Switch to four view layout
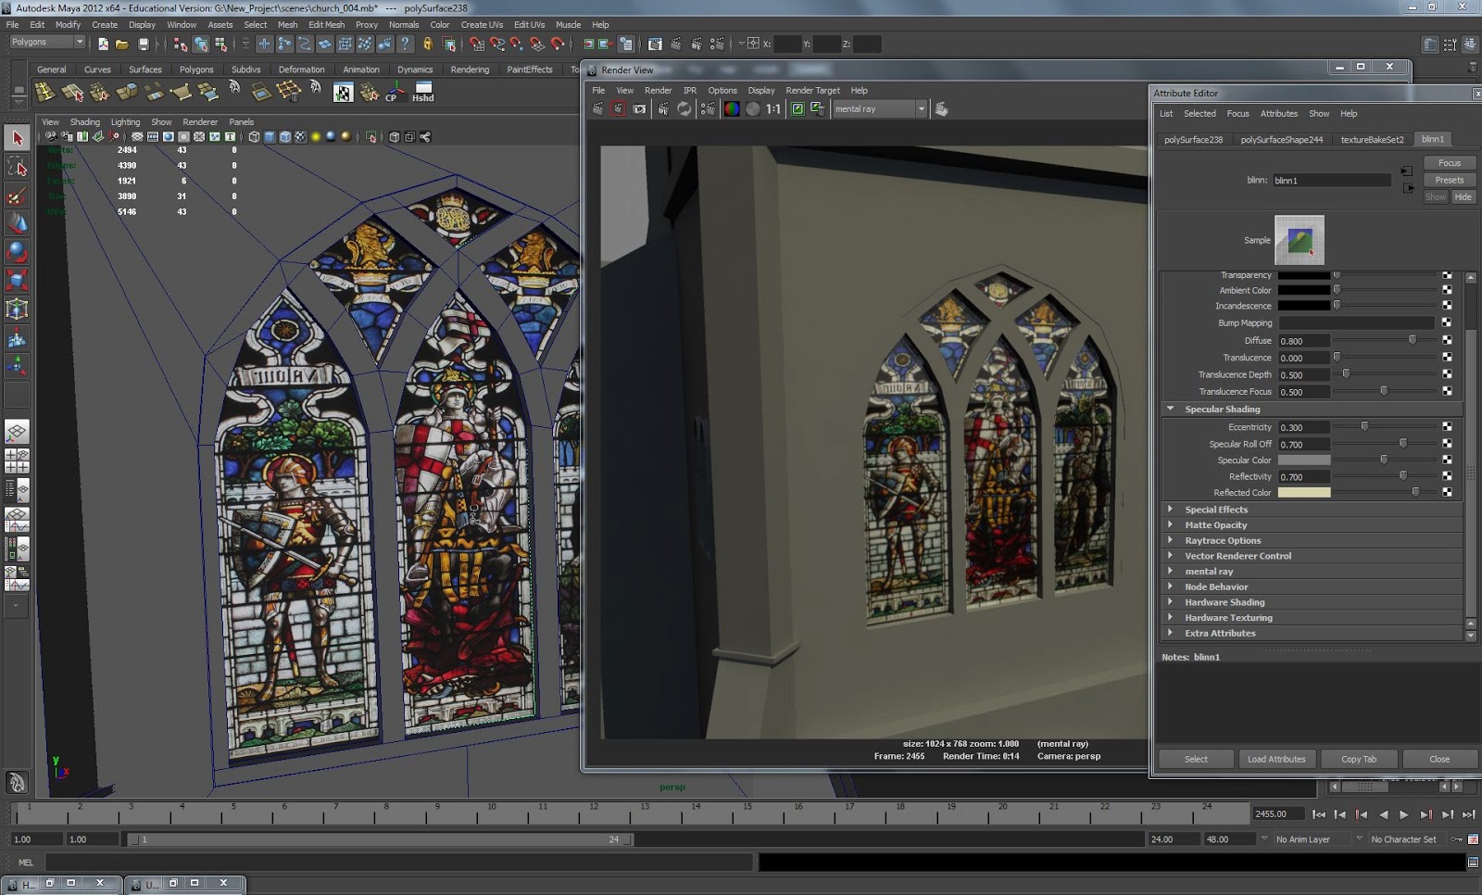Screen dimensions: 1482x895 pyautogui.click(x=17, y=460)
